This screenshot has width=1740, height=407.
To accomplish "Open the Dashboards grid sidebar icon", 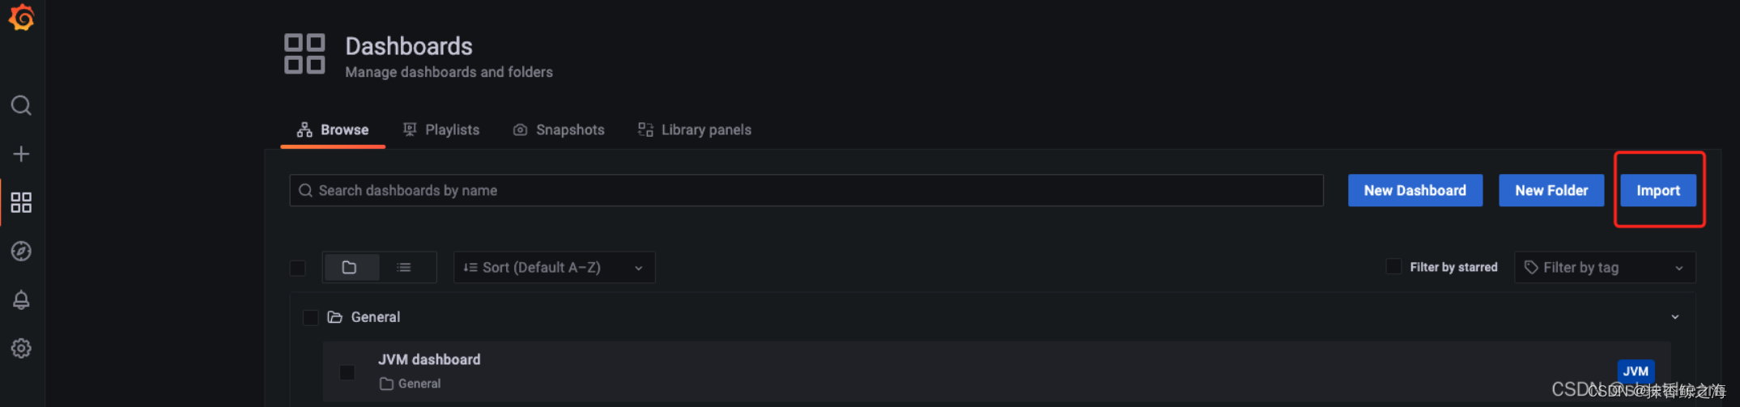I will pos(22,202).
